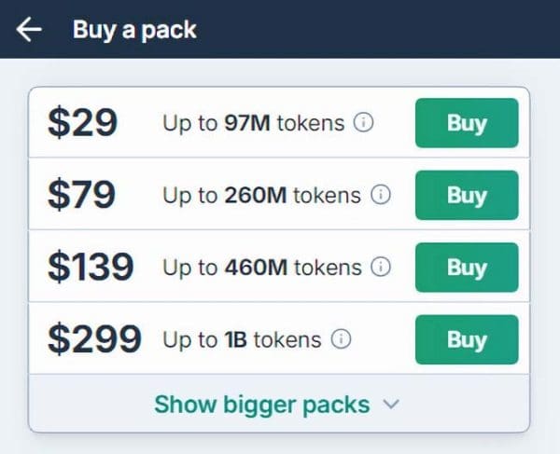560x454 pixels.
Task: Select the $299 price label
Action: (x=94, y=338)
